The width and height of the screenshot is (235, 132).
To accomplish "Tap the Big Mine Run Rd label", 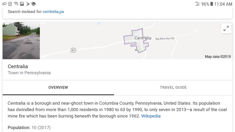I will (165, 38).
